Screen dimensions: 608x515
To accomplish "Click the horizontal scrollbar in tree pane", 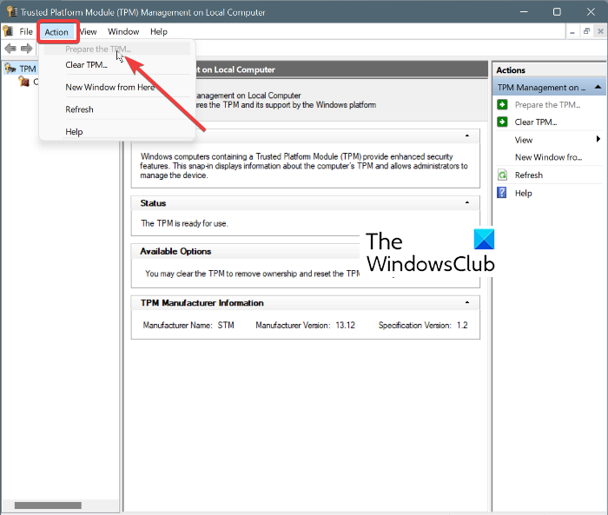I will coord(48,505).
